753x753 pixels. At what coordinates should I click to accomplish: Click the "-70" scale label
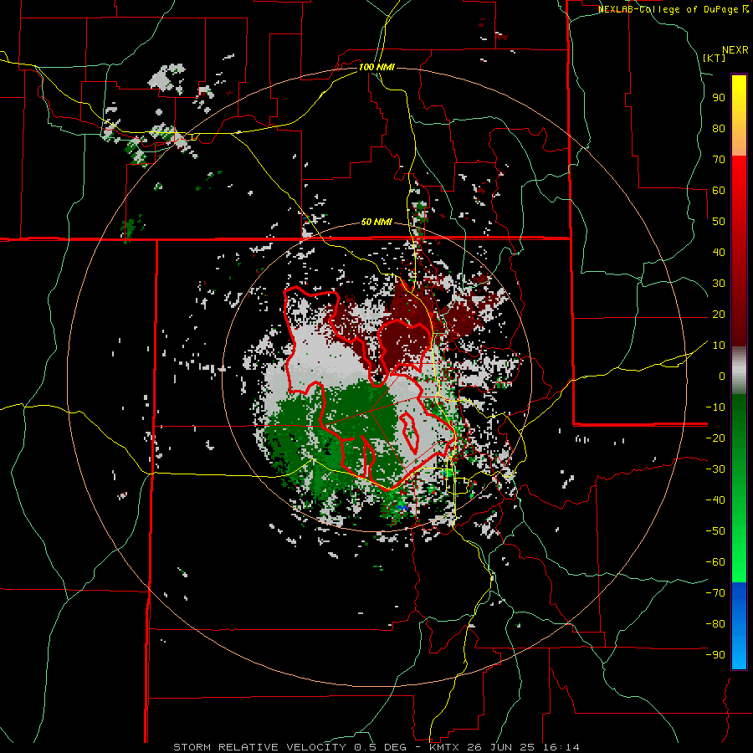(715, 593)
